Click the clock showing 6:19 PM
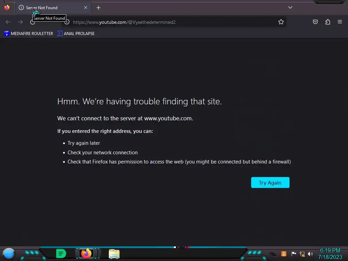This screenshot has height=261, width=348. (x=330, y=250)
